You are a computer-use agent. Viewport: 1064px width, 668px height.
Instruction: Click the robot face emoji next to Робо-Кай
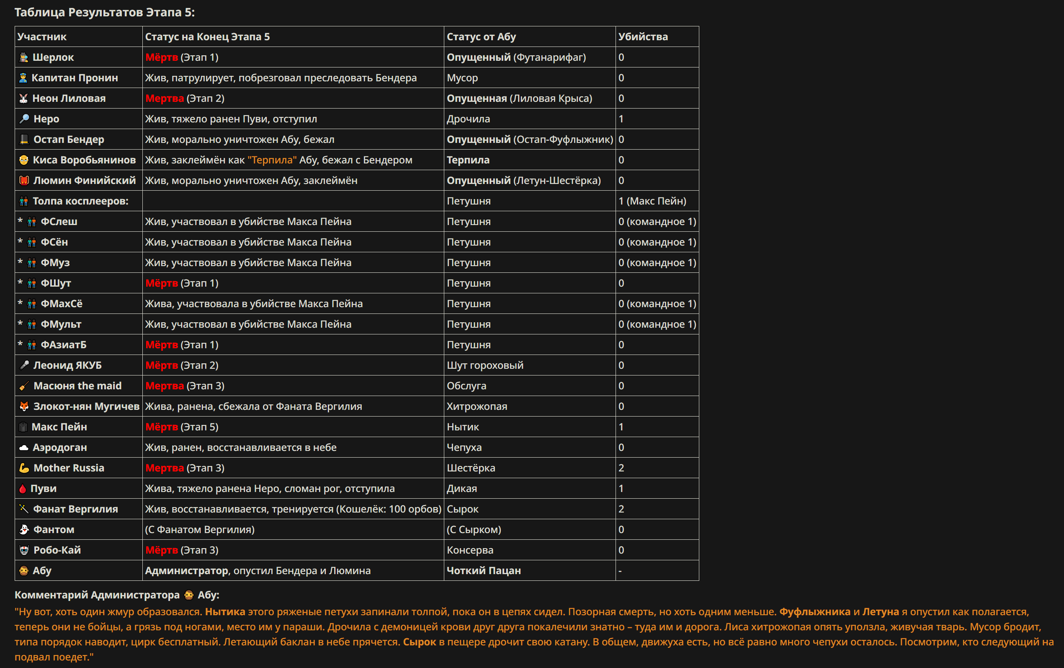(24, 551)
